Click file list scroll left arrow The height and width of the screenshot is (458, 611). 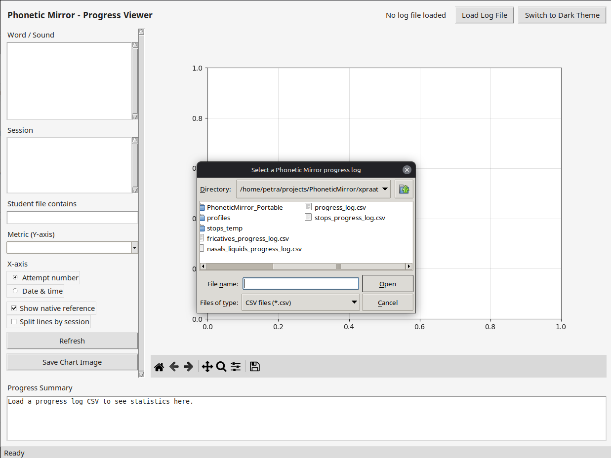pos(203,267)
